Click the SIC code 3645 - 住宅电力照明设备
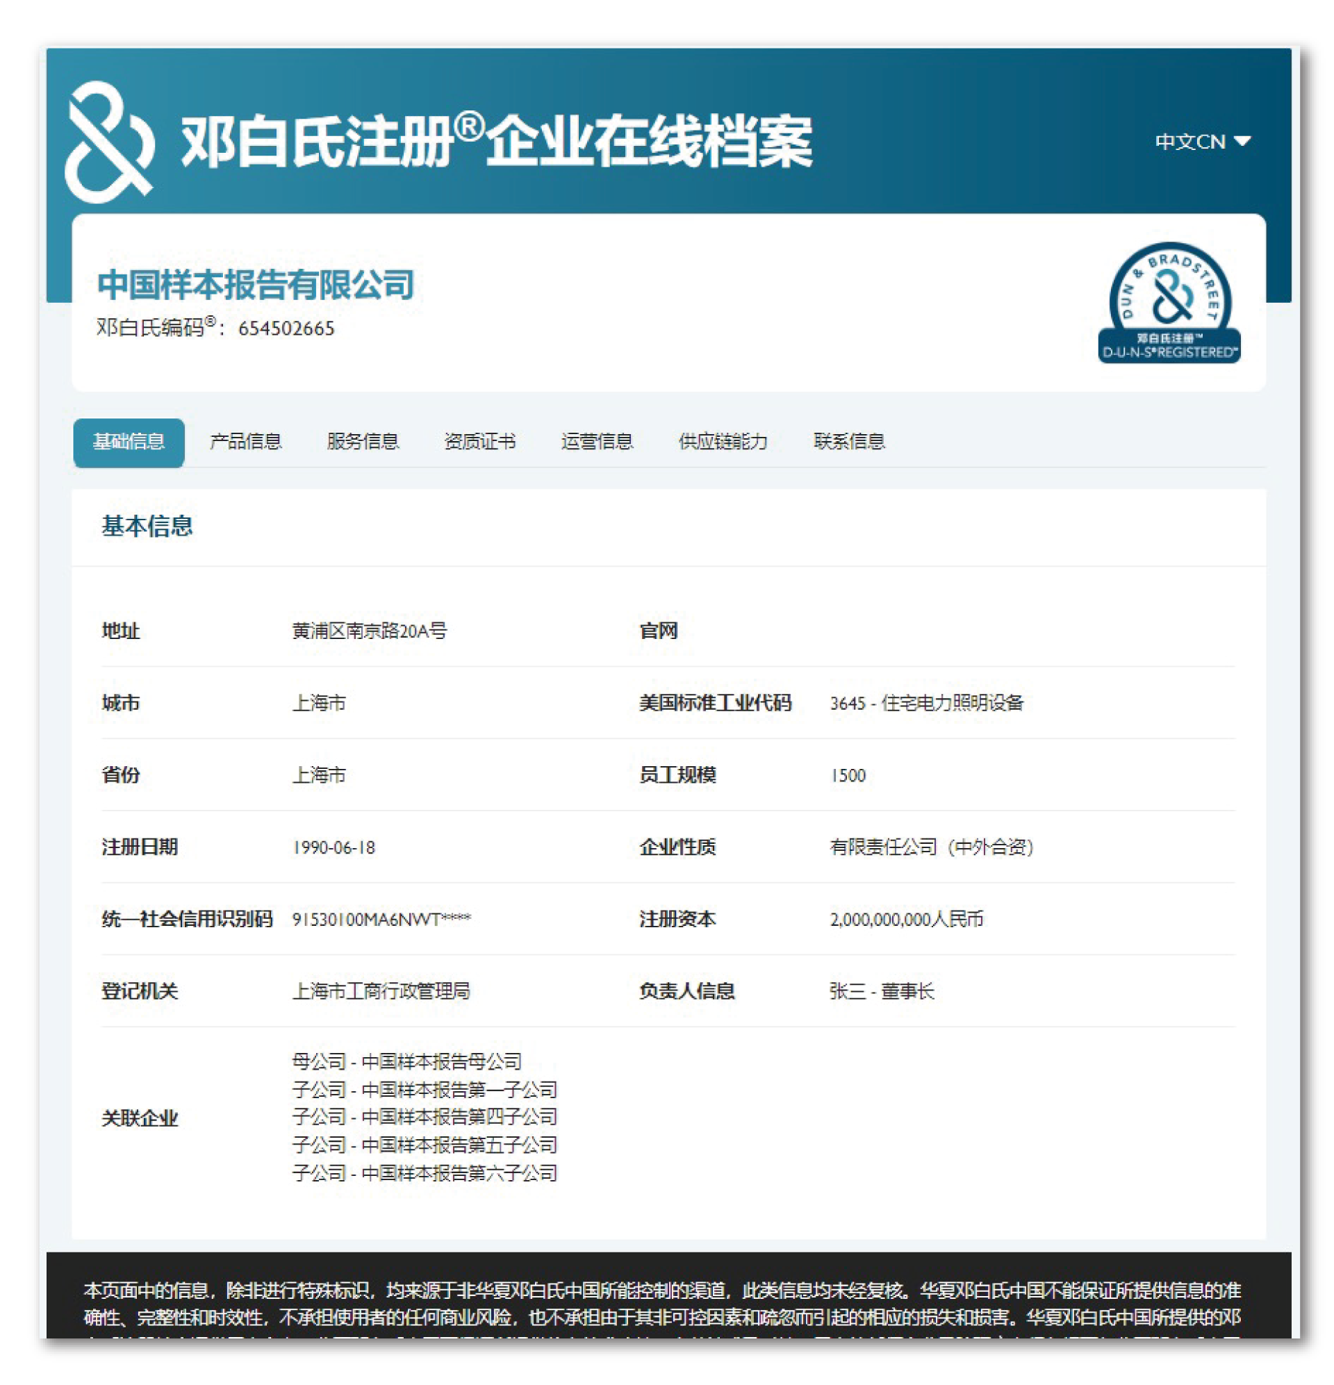 coord(927,704)
